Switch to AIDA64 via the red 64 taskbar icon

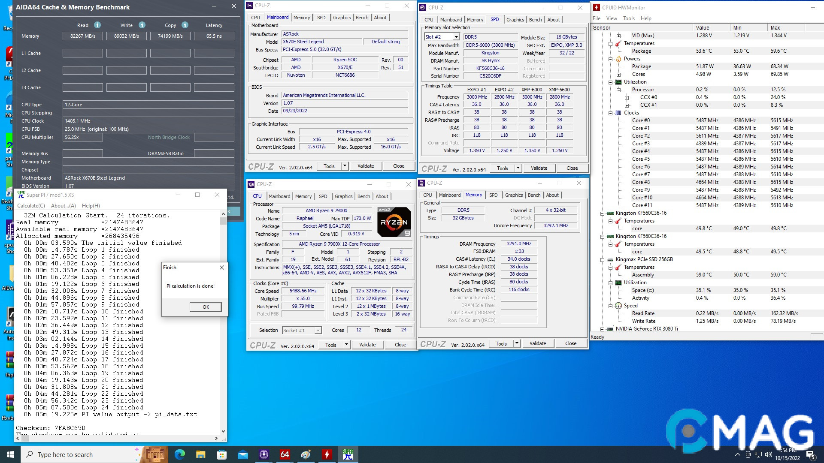point(285,454)
